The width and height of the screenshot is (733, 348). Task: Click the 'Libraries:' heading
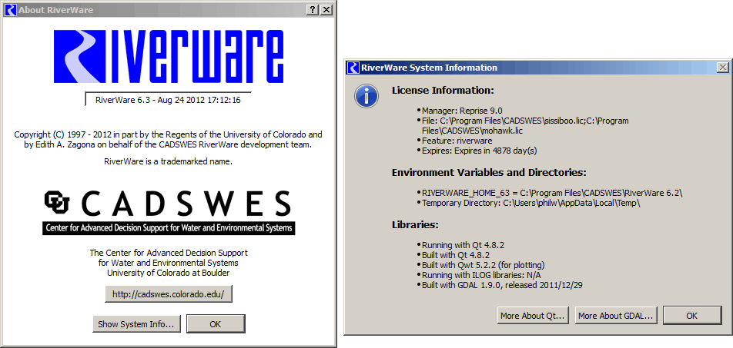415,225
